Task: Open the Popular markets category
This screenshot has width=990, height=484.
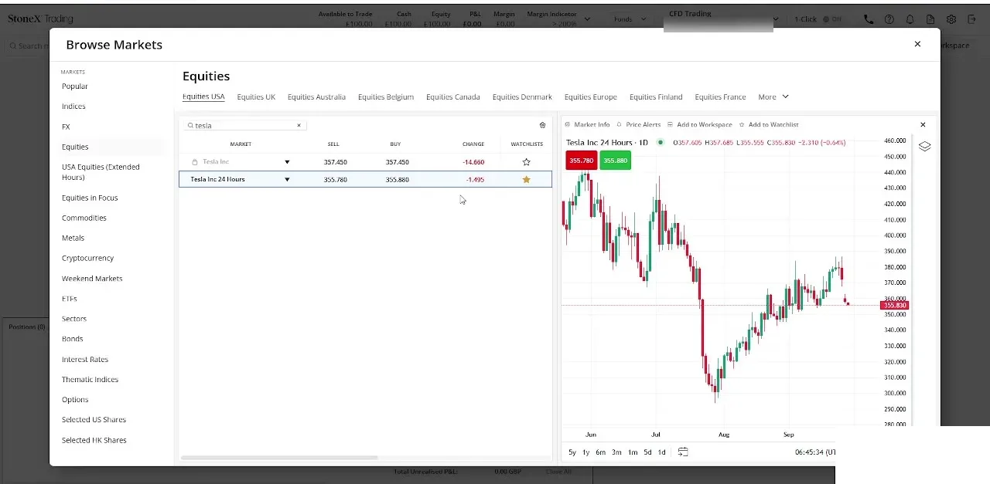Action: [75, 86]
